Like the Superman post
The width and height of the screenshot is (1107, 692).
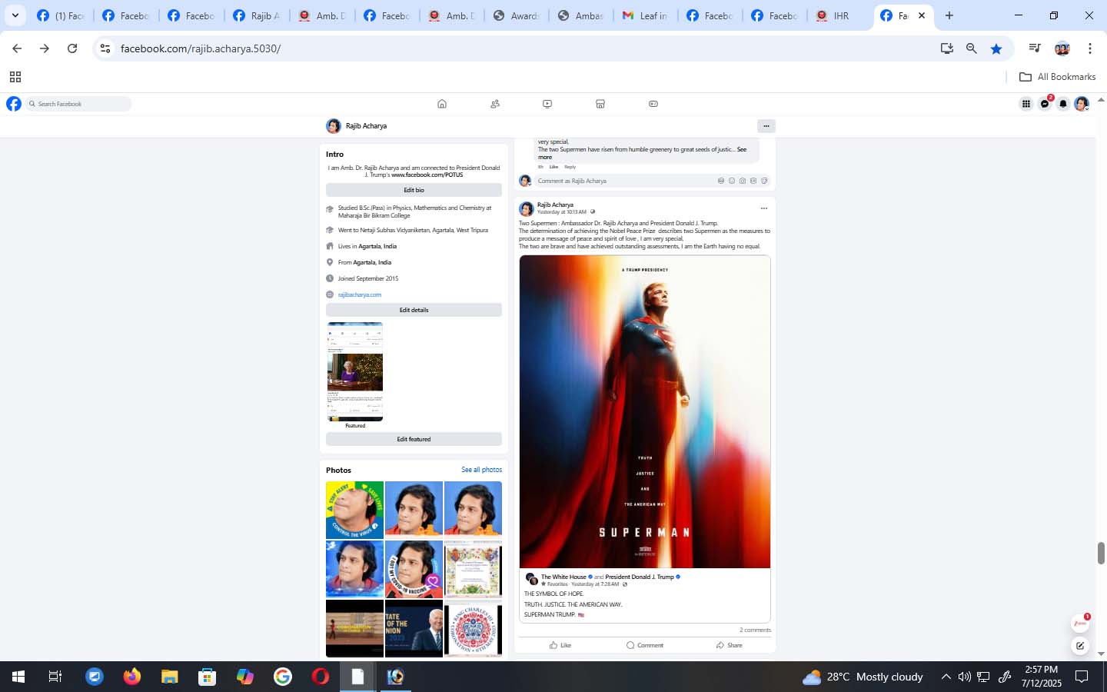click(x=560, y=645)
